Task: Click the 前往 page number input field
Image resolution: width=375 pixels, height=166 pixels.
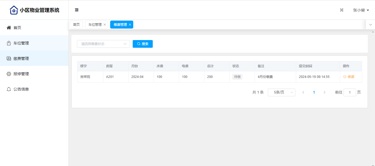Action: (x=349, y=92)
